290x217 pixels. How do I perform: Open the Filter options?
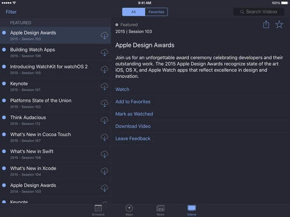11,12
